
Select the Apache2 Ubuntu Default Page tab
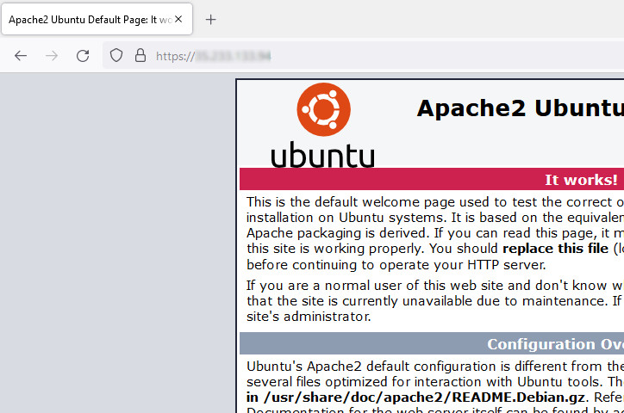point(97,19)
